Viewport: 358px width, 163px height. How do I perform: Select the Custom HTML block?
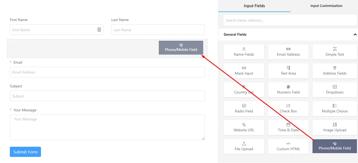coord(288,146)
